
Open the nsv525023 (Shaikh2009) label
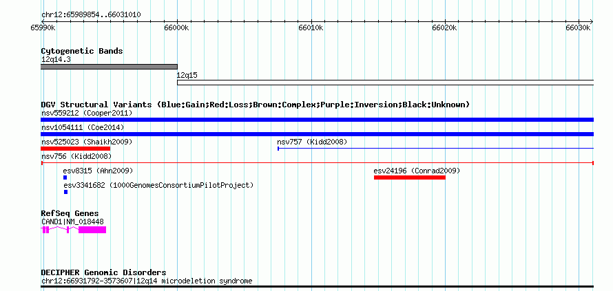coord(87,142)
